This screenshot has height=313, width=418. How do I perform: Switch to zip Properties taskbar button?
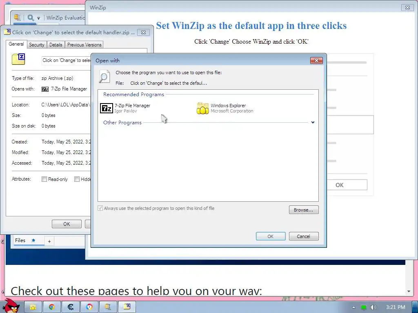click(127, 307)
